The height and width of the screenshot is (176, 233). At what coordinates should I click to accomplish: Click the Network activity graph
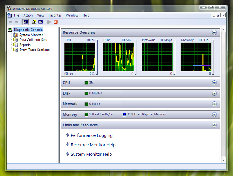pyautogui.click(x=157, y=57)
